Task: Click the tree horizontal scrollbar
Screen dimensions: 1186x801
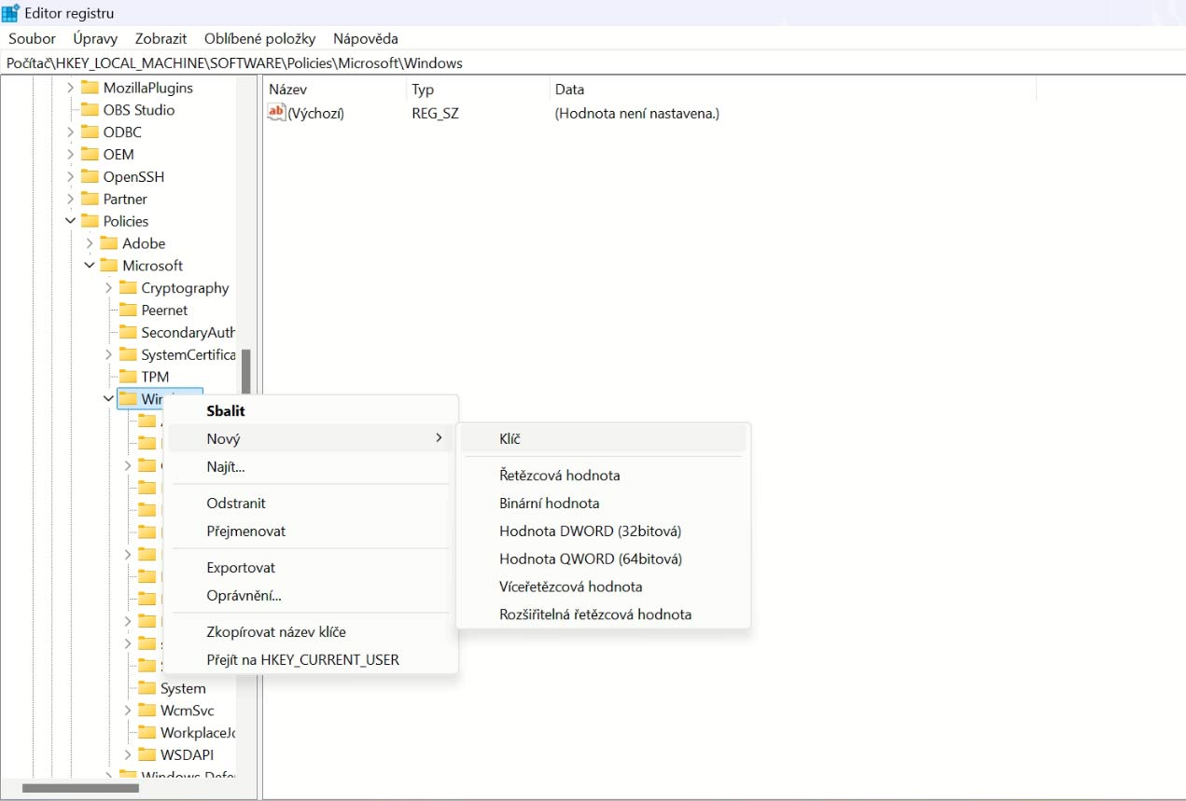Action: point(80,789)
